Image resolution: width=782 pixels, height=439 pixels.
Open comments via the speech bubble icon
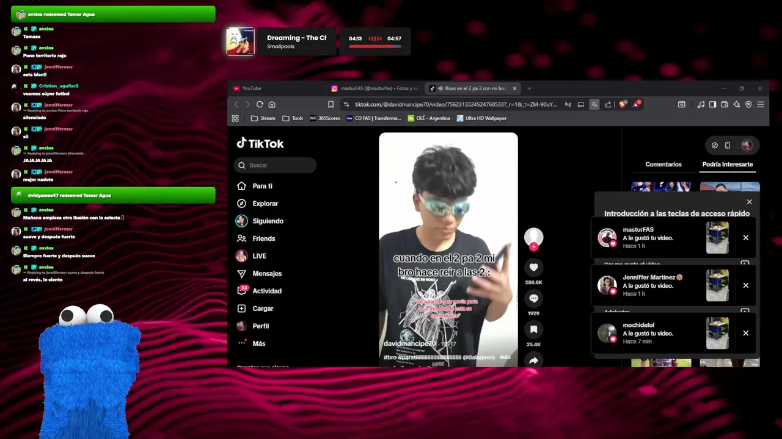point(533,298)
